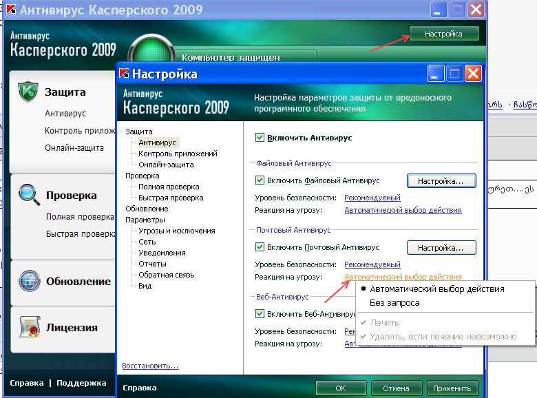Minimize the main Антивирус Касперского window
Viewport: 537px width, 398px height.
coord(439,9)
